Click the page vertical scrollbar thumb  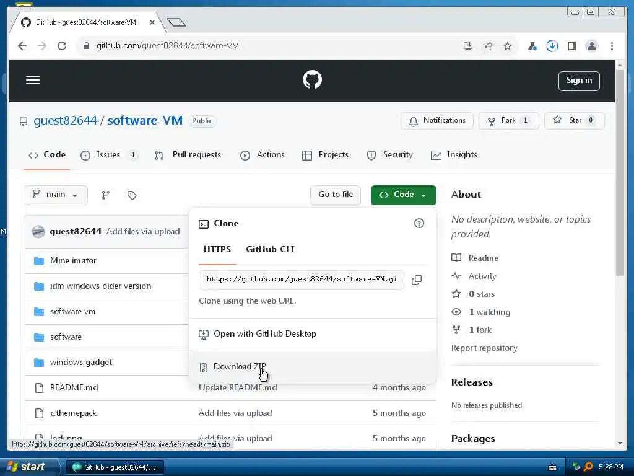620,174
